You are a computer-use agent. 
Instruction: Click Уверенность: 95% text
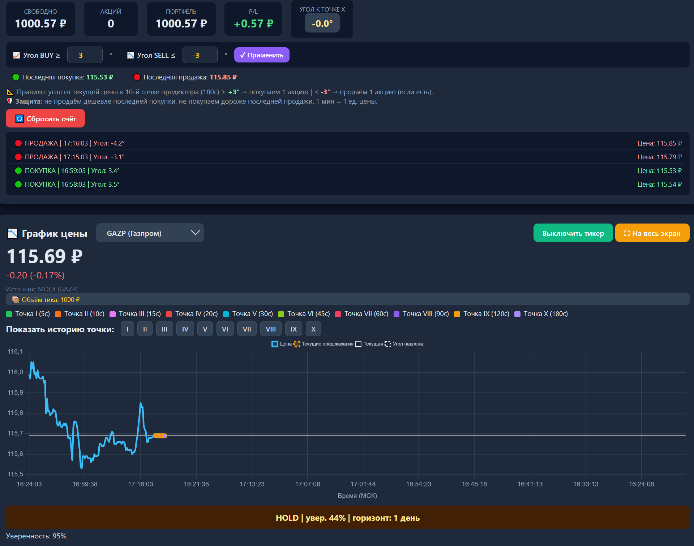pos(36,536)
